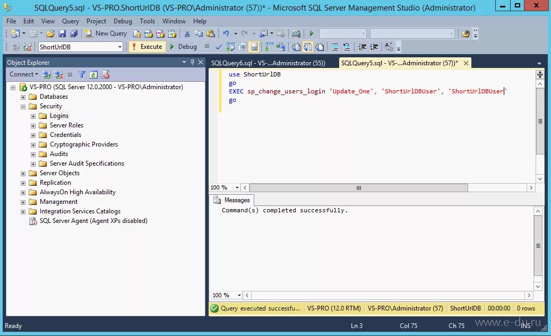Refresh the Object Explorer tree

(93, 74)
